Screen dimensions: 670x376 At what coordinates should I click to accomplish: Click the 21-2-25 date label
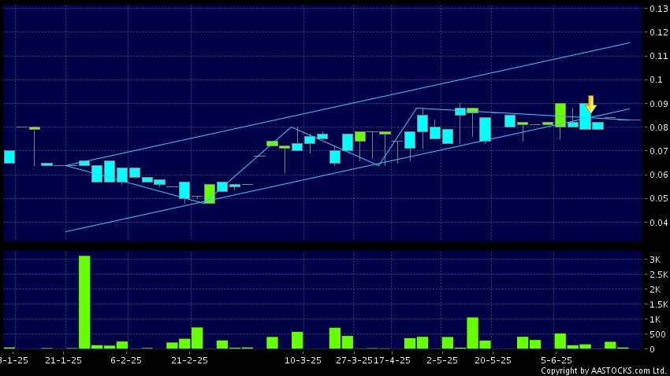(189, 360)
